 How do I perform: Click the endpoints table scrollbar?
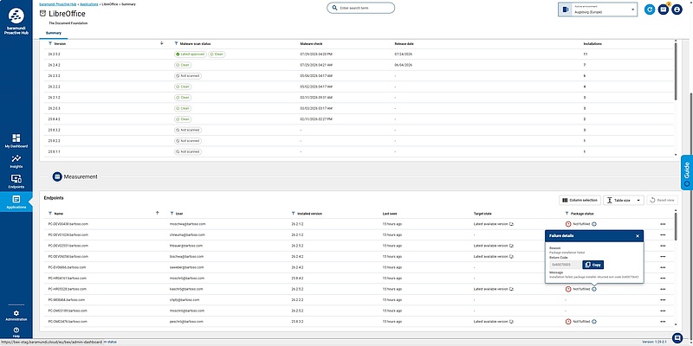(676, 226)
